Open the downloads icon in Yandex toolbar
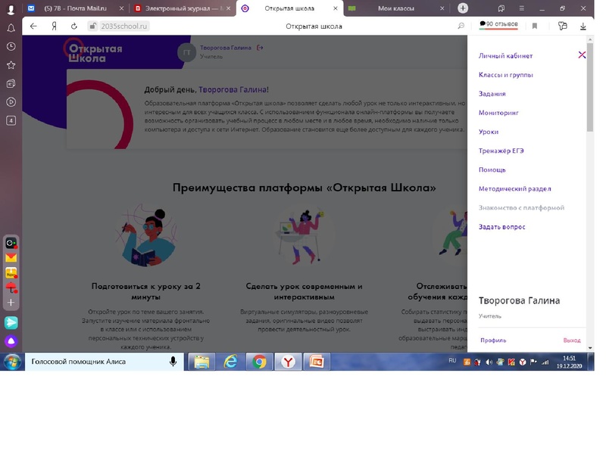 pyautogui.click(x=583, y=26)
